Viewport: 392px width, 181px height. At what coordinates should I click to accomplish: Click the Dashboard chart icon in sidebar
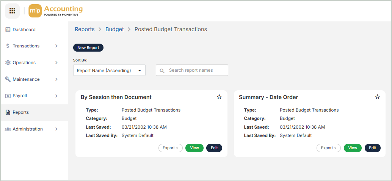(8, 30)
